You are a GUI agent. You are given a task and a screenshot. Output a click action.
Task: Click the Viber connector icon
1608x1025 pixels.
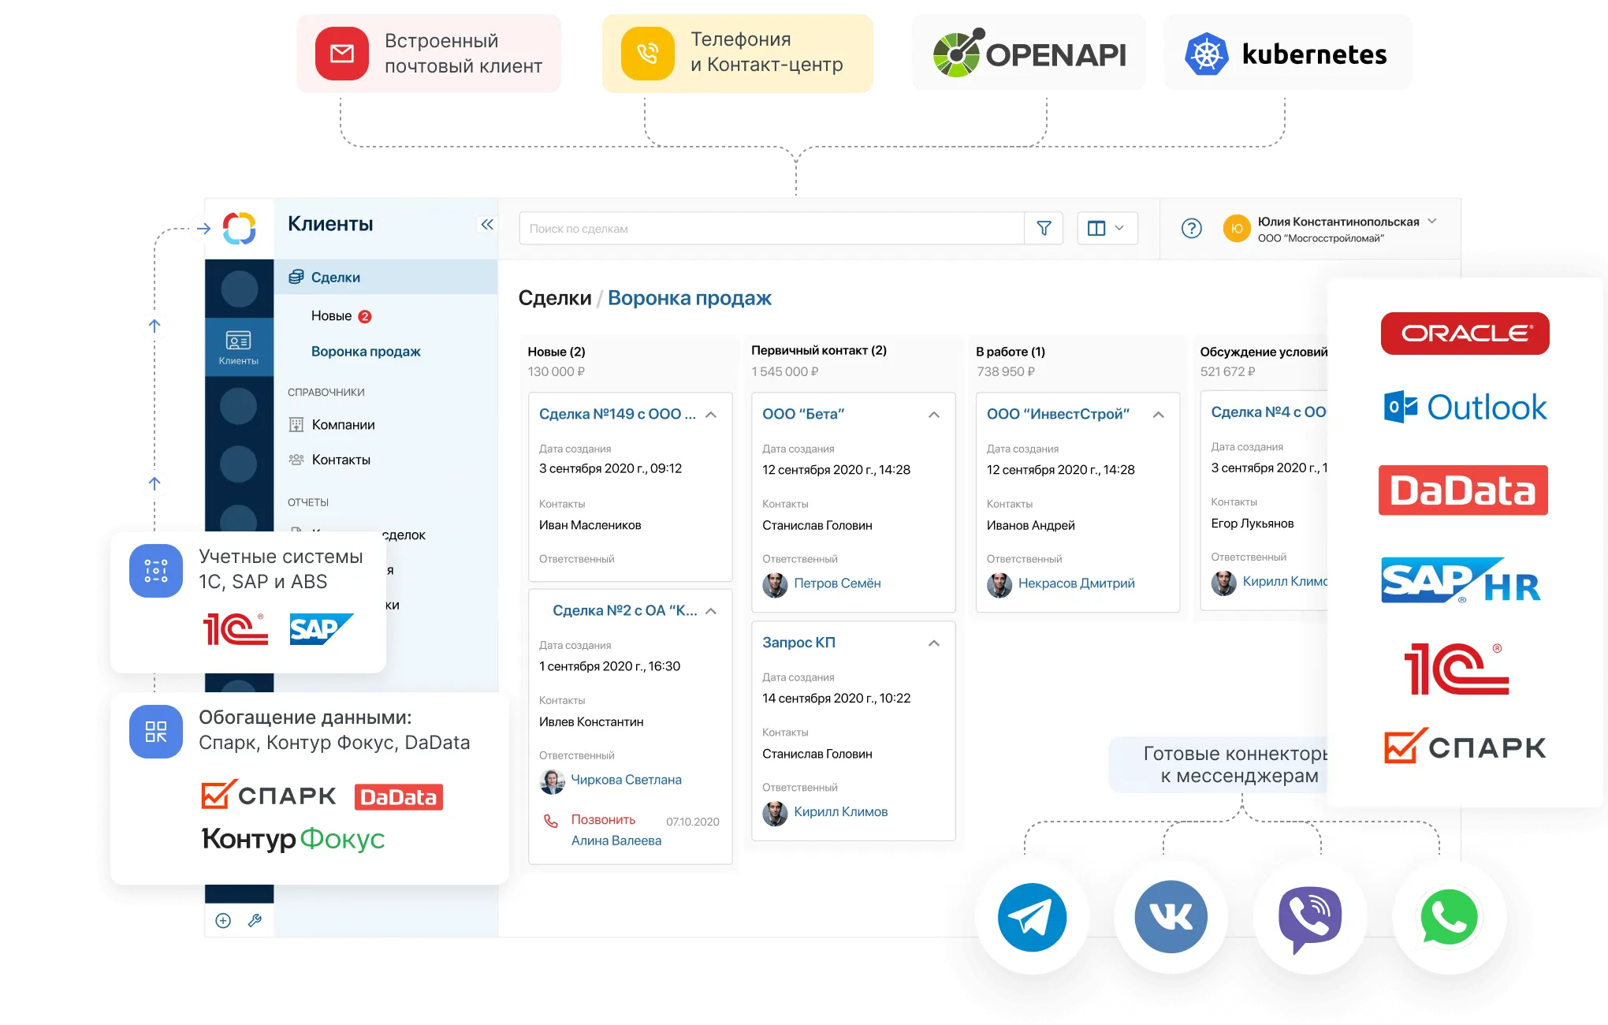pyautogui.click(x=1310, y=917)
